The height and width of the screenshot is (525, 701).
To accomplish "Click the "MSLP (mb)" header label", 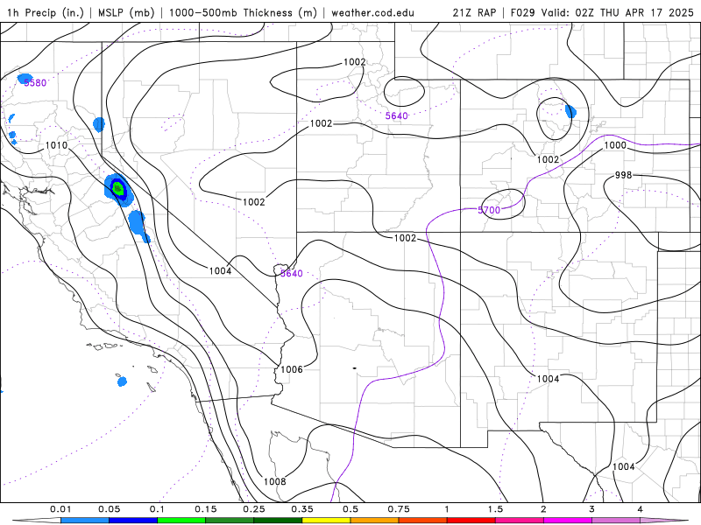I will pyautogui.click(x=126, y=12).
